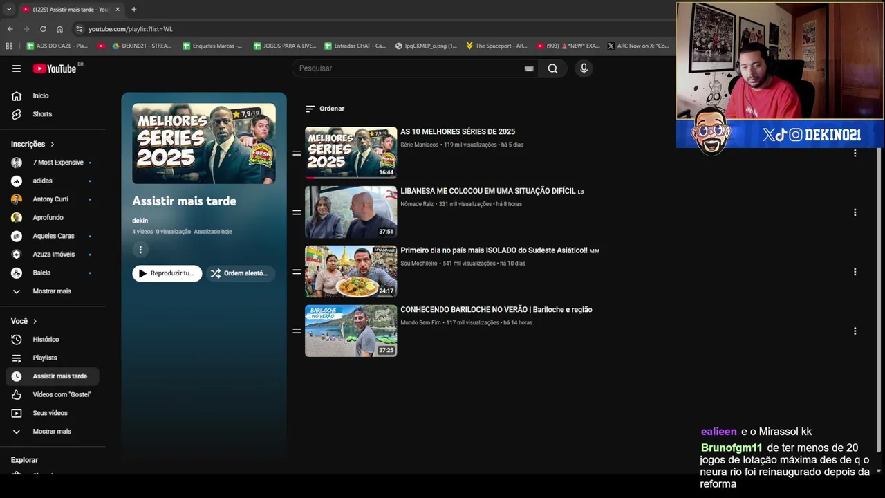Reload the page

coord(43,29)
